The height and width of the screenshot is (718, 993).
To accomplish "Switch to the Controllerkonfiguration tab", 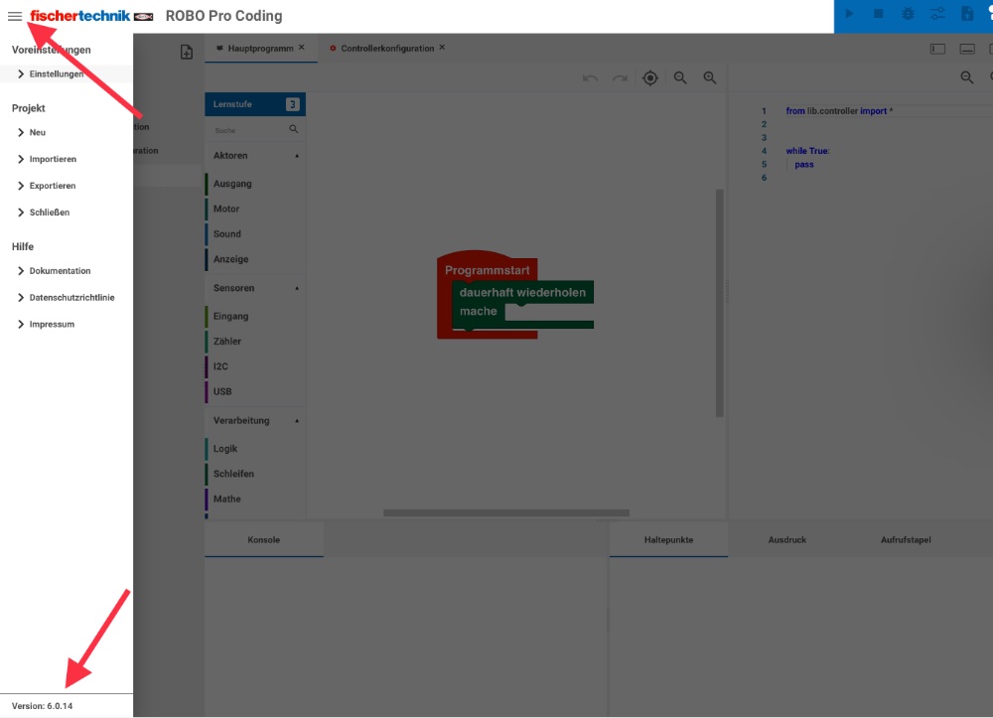I will (387, 46).
